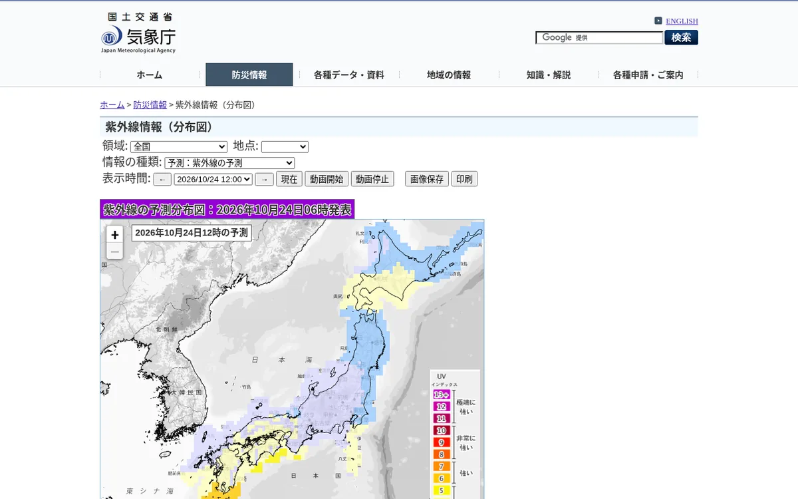The image size is (798, 499).
Task: Expand the 情報の種類 dropdown
Action: point(229,163)
